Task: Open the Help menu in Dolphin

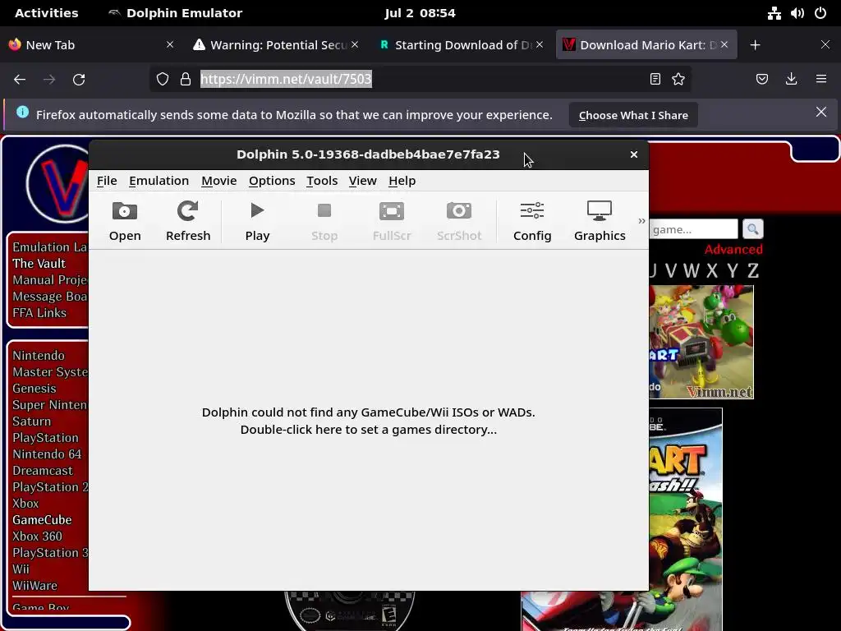Action: click(402, 181)
